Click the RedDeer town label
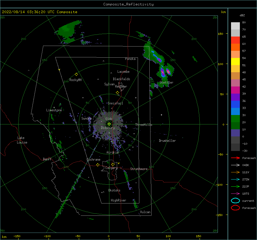Viewport: 257px width, 240px height. pos(121,86)
